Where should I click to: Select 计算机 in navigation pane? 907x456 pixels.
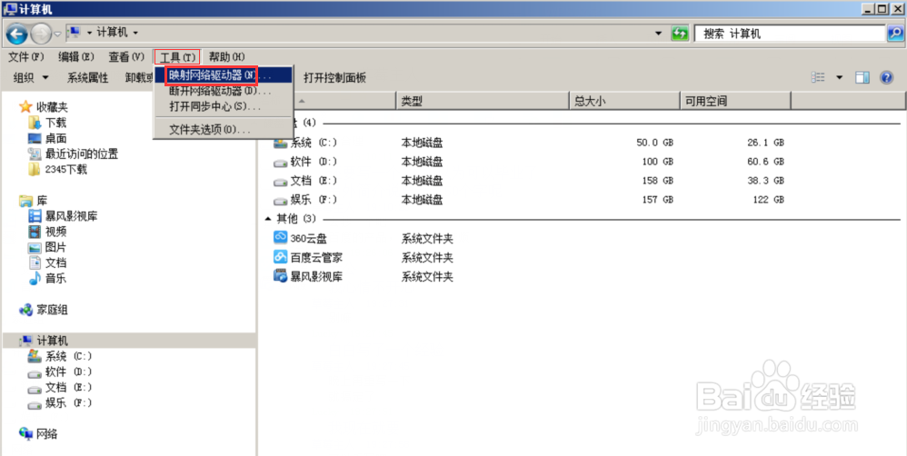tap(52, 341)
